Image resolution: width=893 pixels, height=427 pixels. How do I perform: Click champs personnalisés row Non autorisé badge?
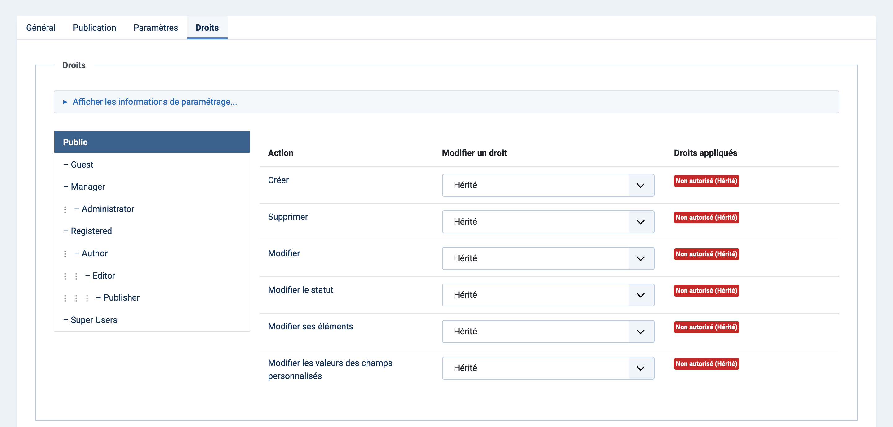(x=706, y=363)
